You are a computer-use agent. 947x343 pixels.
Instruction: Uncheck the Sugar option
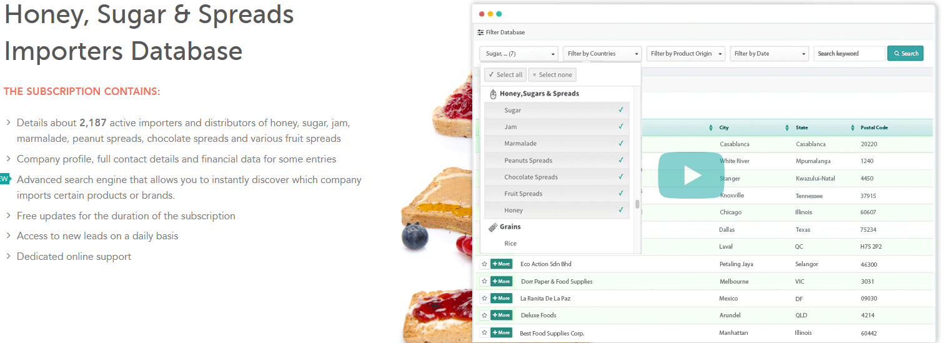(557, 111)
